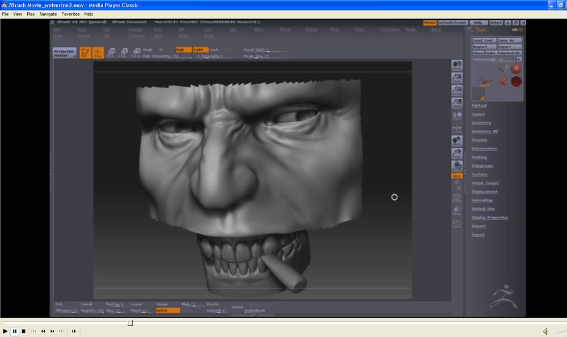Toggle the orange Qxyz button

click(x=456, y=176)
